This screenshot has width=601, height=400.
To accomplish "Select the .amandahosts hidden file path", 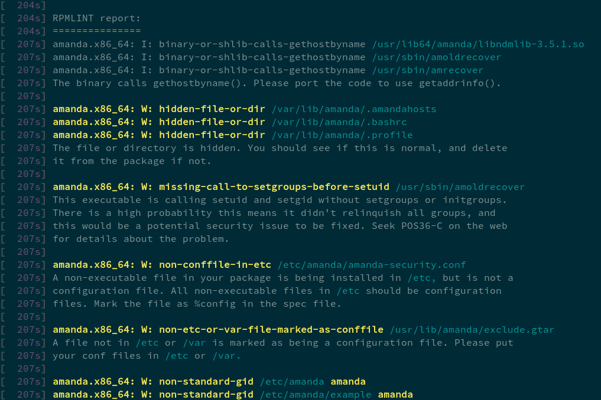I will coord(353,109).
